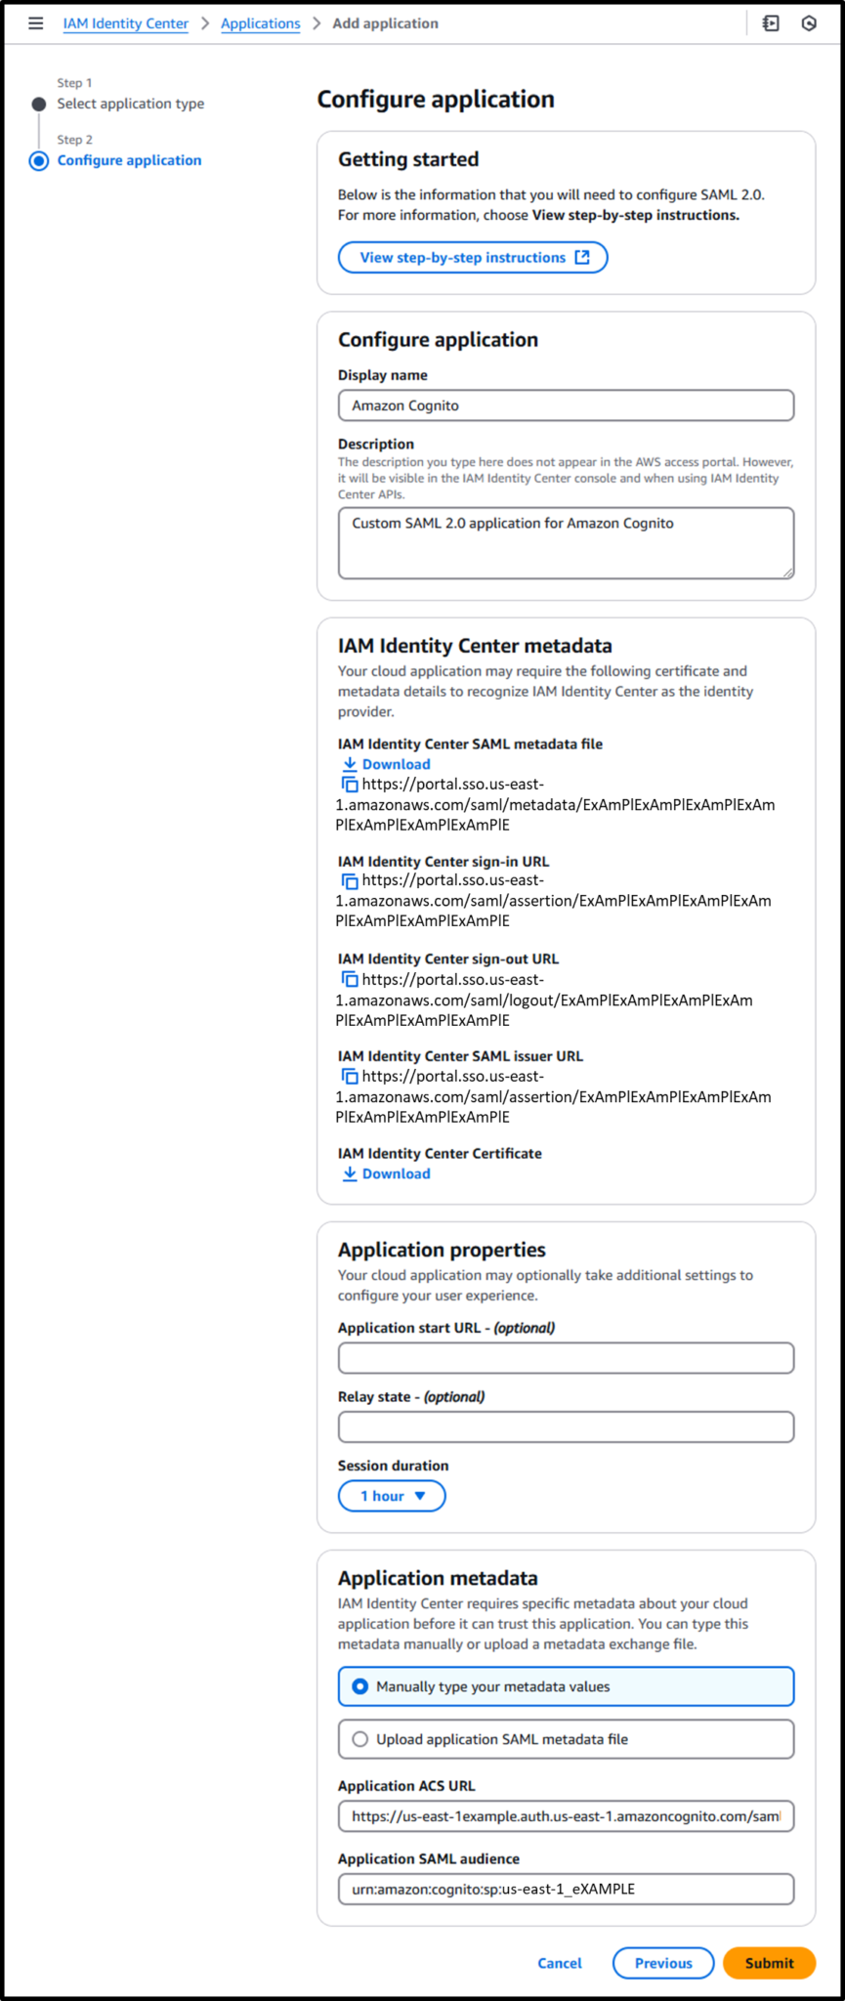
Task: Open the tutorials notebook icon in top bar
Action: 771,22
